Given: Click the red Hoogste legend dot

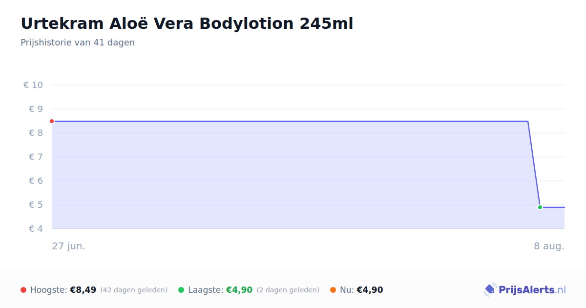Looking at the screenshot, I should click(23, 290).
